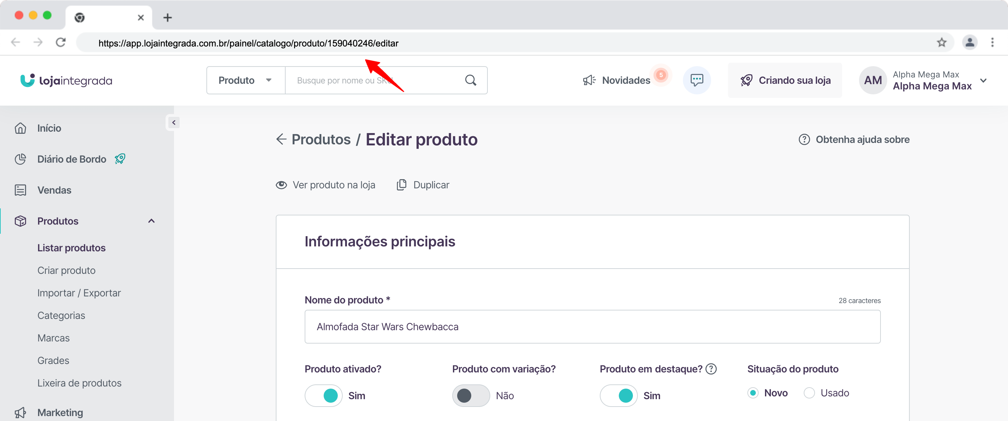
Task: Click the search magnifier icon
Action: [x=470, y=80]
